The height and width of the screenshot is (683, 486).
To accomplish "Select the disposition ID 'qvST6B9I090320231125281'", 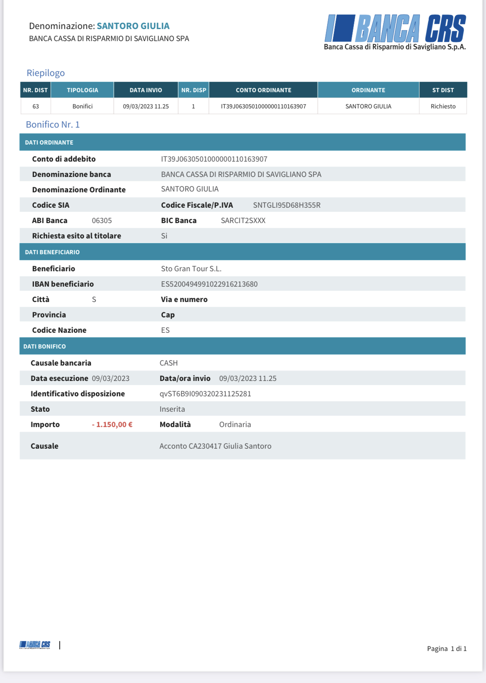I will (205, 394).
